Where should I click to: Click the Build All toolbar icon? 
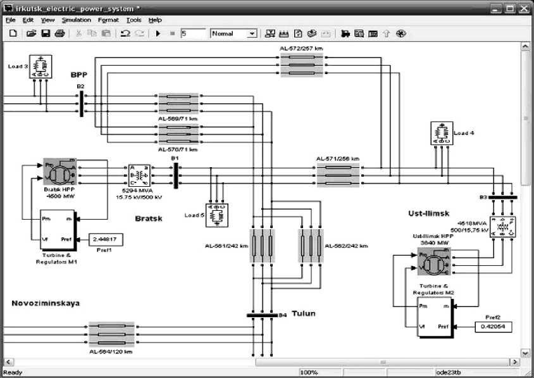(283, 34)
